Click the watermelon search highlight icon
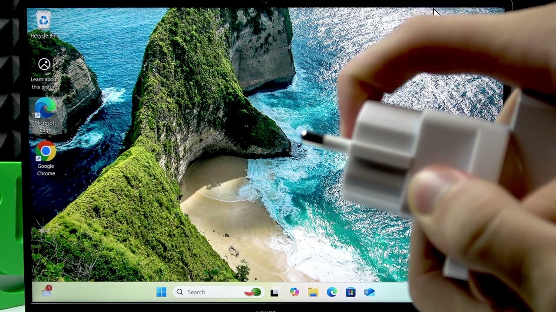Viewport: 556px width, 312px height. 253,292
